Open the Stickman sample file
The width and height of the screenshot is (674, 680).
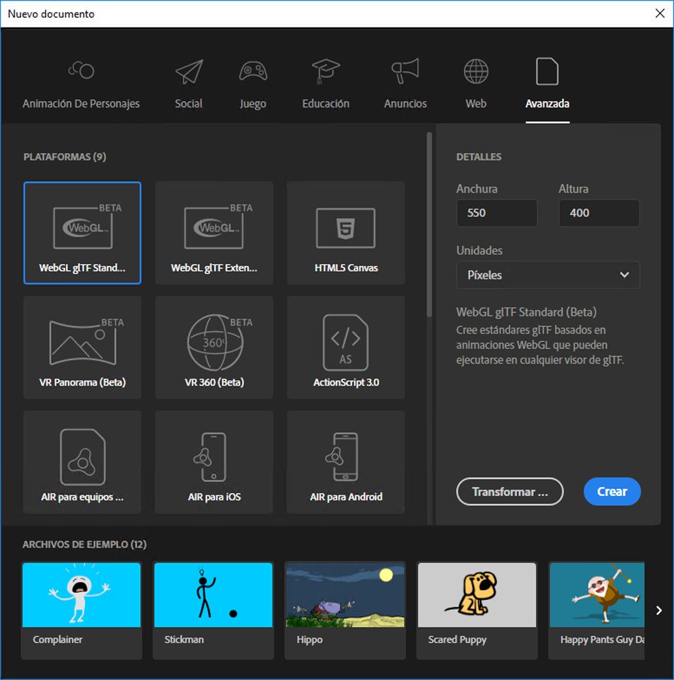[x=213, y=595]
